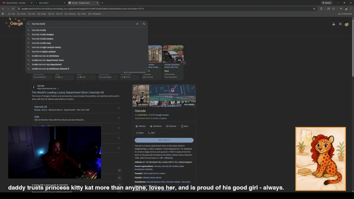Click Website button in Harrods panel
Image resolution: width=354 pixels, height=199 pixels.
[x=140, y=126]
